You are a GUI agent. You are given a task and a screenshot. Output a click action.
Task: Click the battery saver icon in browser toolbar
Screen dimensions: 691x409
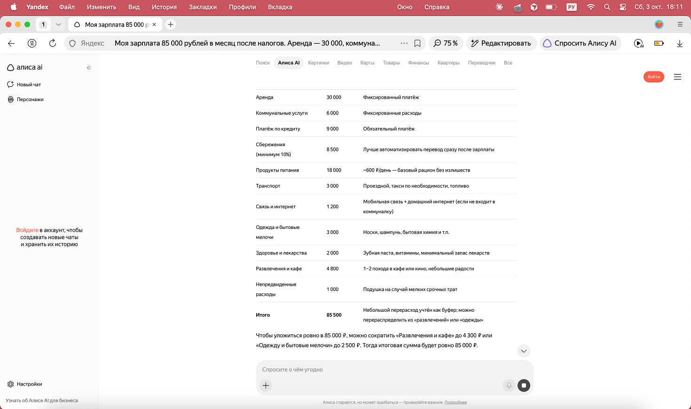tap(659, 43)
